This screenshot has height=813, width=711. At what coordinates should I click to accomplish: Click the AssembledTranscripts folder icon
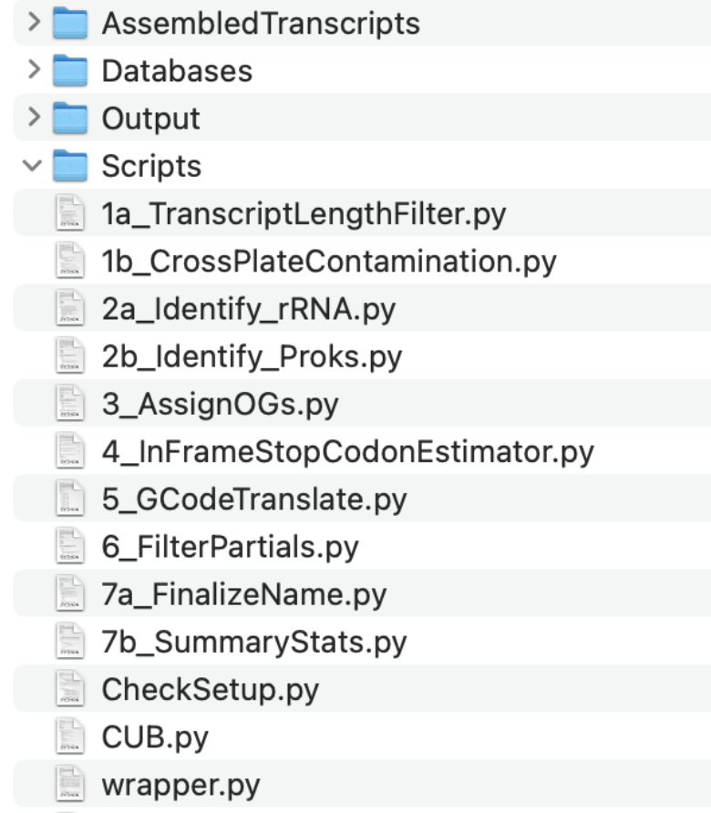pos(70,23)
